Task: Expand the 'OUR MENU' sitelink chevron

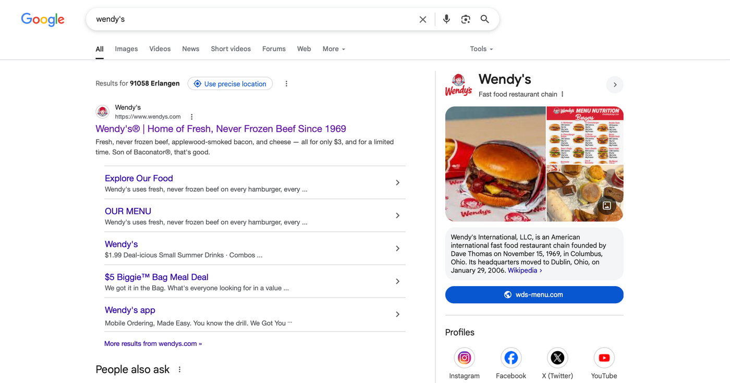Action: [397, 216]
